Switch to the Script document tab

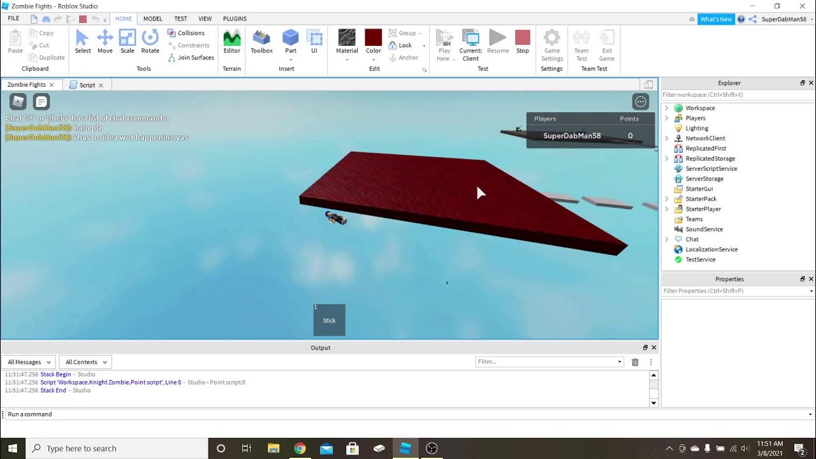[x=87, y=85]
